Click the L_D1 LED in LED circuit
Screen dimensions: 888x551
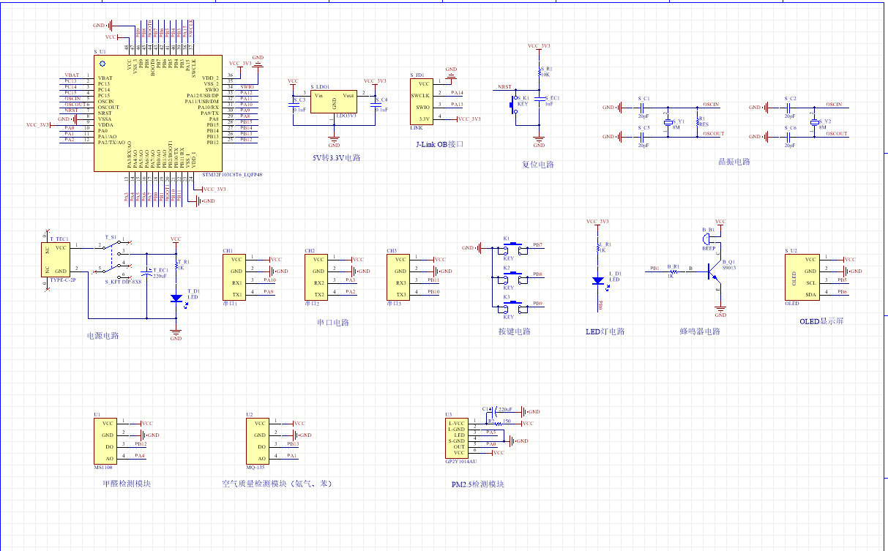598,280
